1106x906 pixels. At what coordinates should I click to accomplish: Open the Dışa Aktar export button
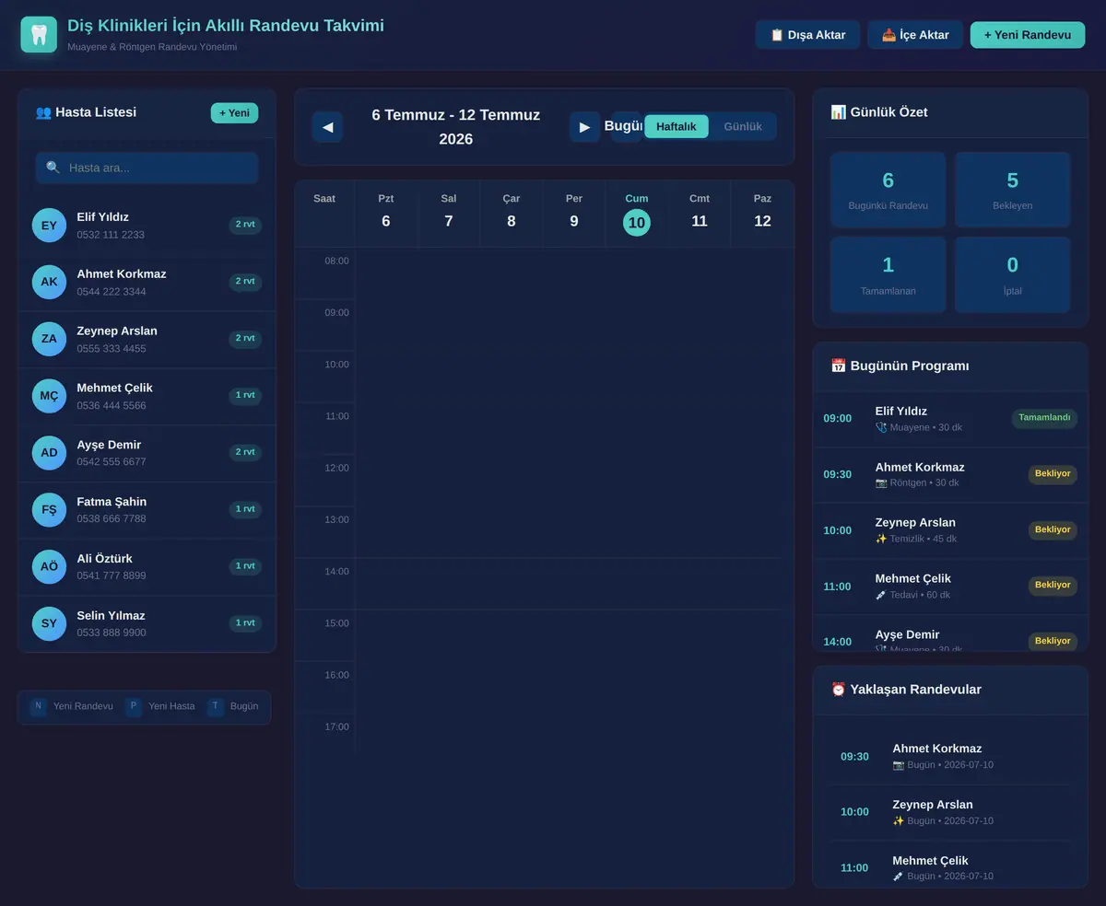click(807, 35)
